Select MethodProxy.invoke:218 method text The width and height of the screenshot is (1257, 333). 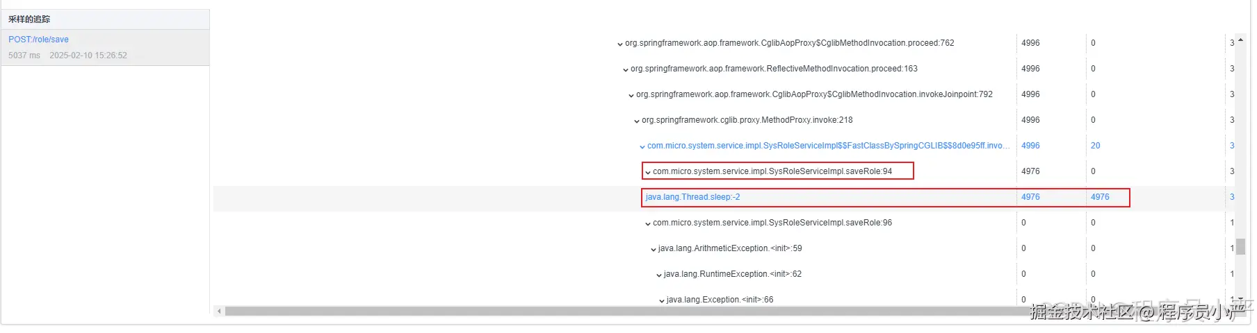click(x=747, y=120)
